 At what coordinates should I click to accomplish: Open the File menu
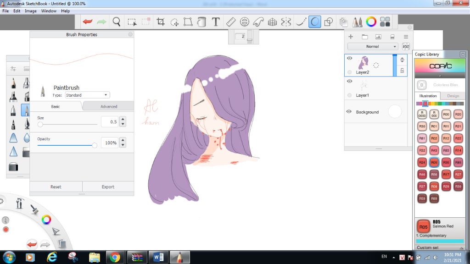tap(6, 11)
